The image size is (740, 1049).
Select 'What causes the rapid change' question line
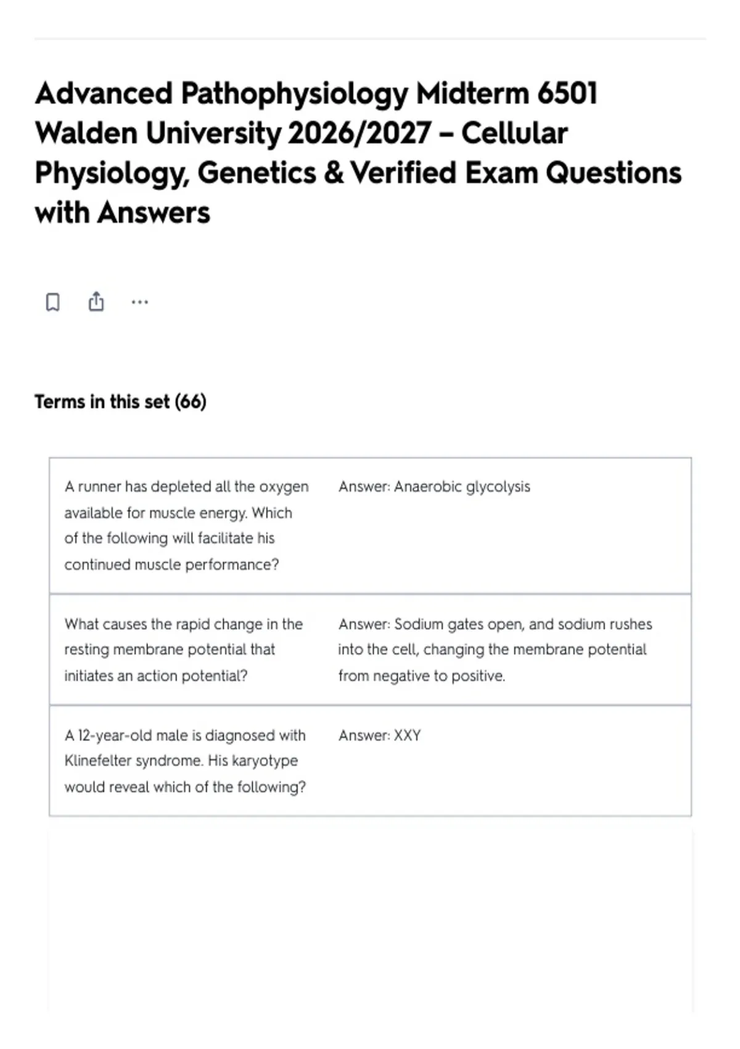(183, 624)
